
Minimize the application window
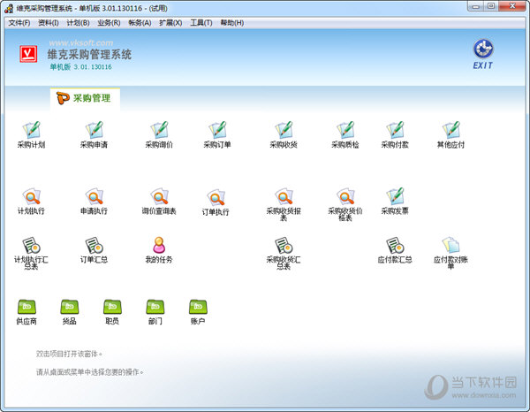pos(475,6)
